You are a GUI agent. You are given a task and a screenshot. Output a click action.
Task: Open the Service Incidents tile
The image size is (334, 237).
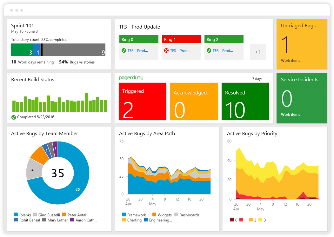pos(302,98)
